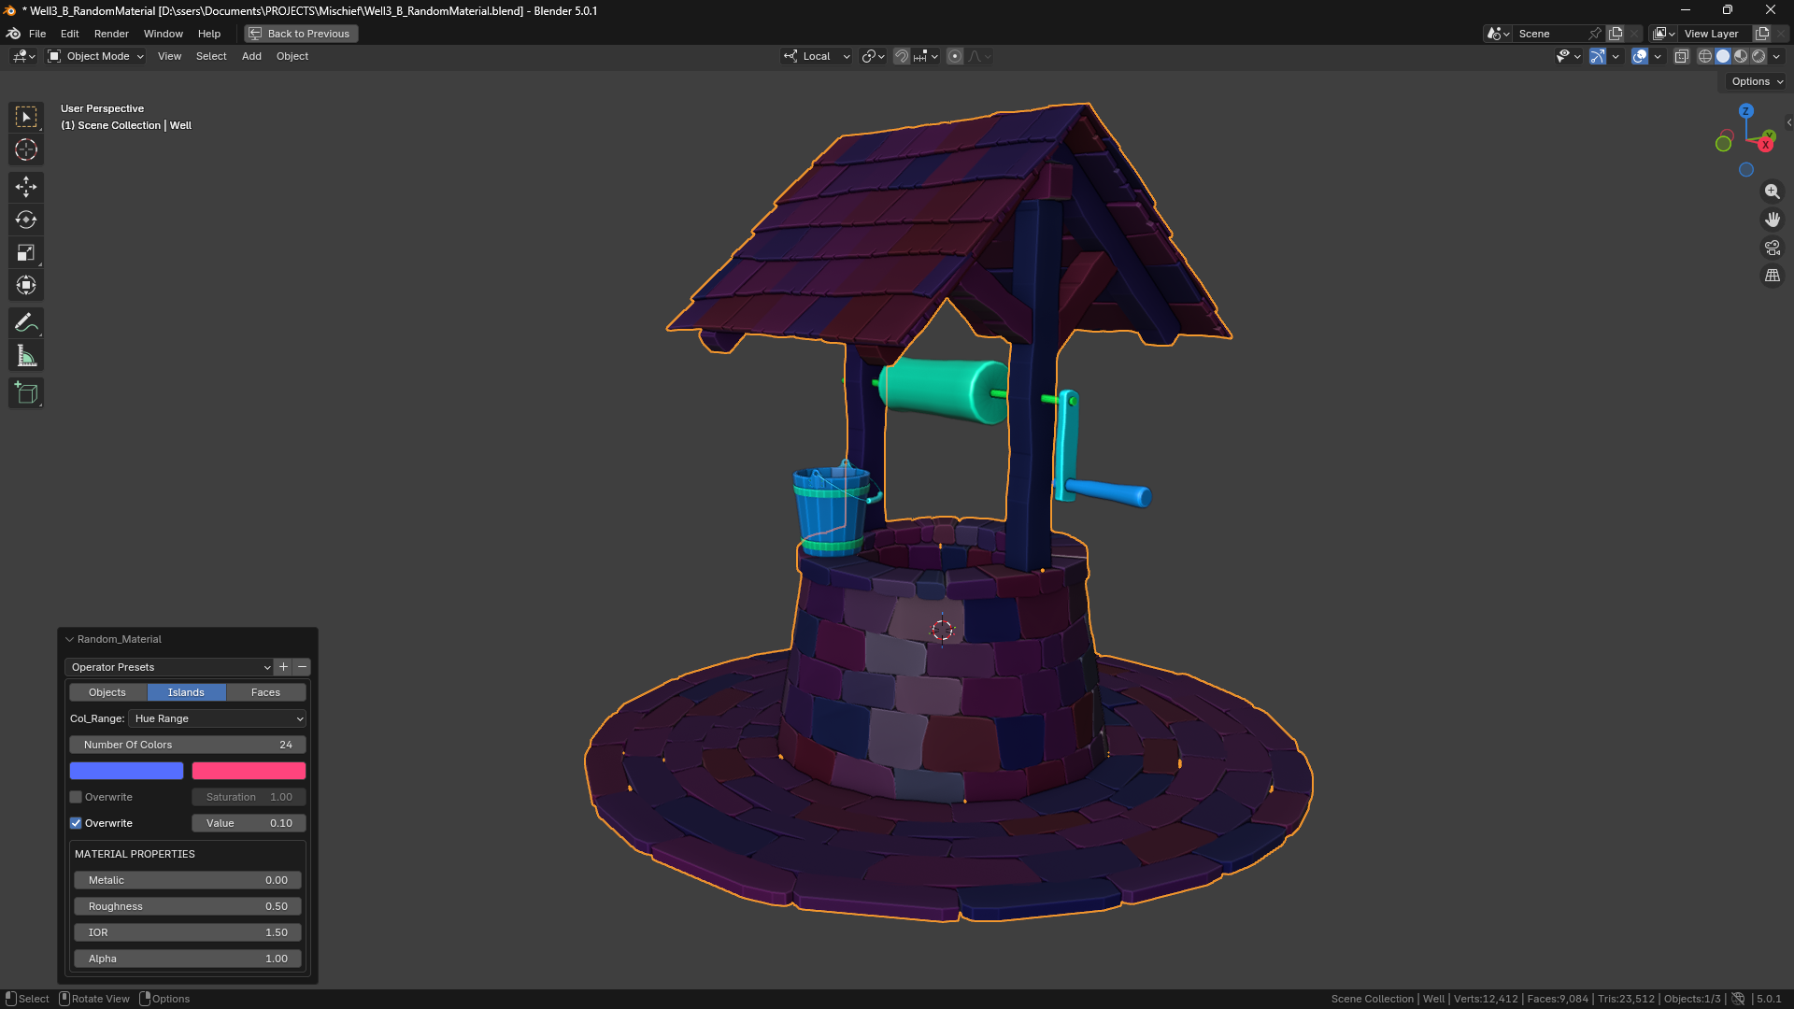The width and height of the screenshot is (1794, 1009).
Task: Add a new operator preset
Action: tap(283, 667)
